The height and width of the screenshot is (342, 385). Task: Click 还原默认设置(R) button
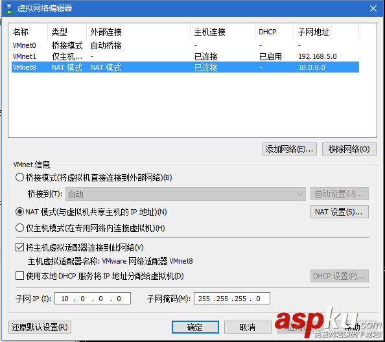(40, 327)
